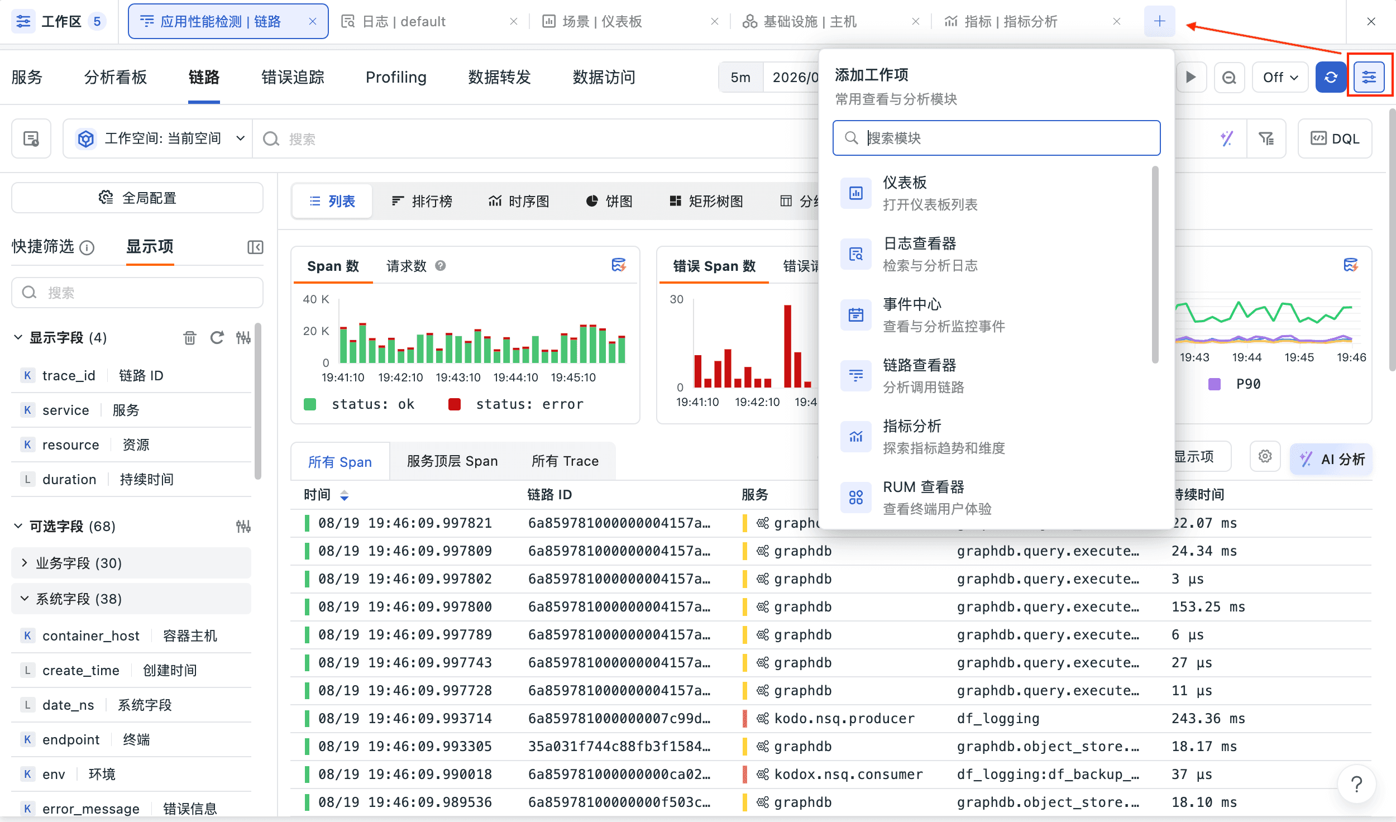
Task: Click chart explore icon on rightmost chart card
Action: 1351,265
